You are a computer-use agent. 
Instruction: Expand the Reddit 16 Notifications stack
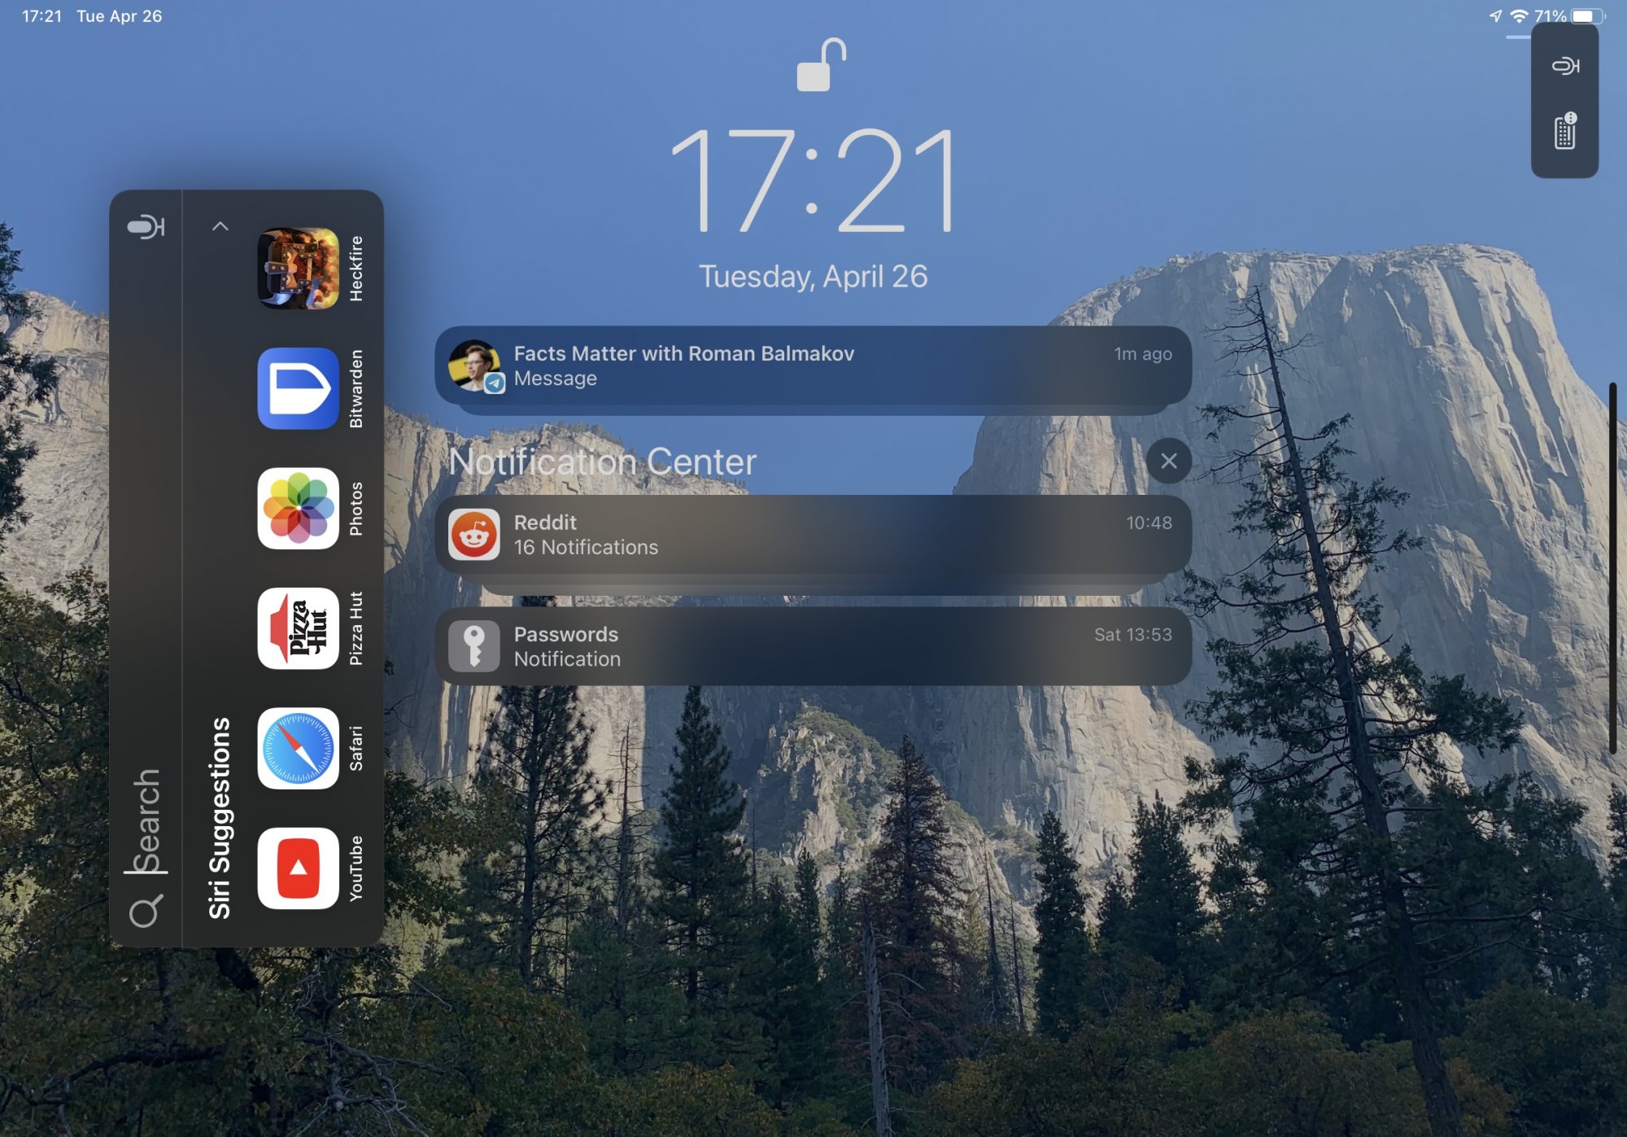[x=813, y=535]
